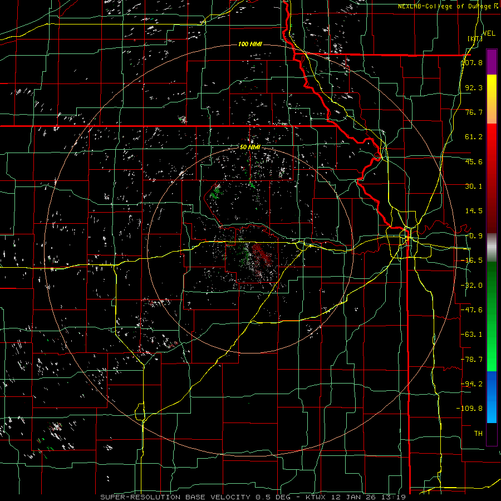This screenshot has height=501, width=501.
Task: Click the TH legend label
Action: click(x=478, y=434)
